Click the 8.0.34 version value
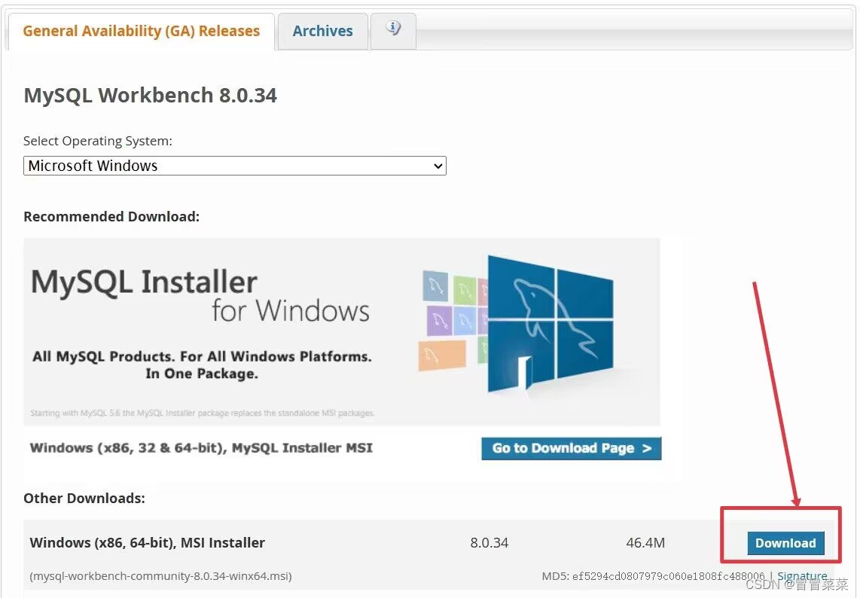Screen dimensions: 860x598 489,543
